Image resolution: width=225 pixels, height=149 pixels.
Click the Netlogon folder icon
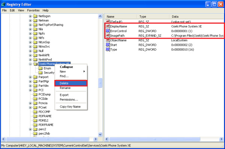coord(35,16)
